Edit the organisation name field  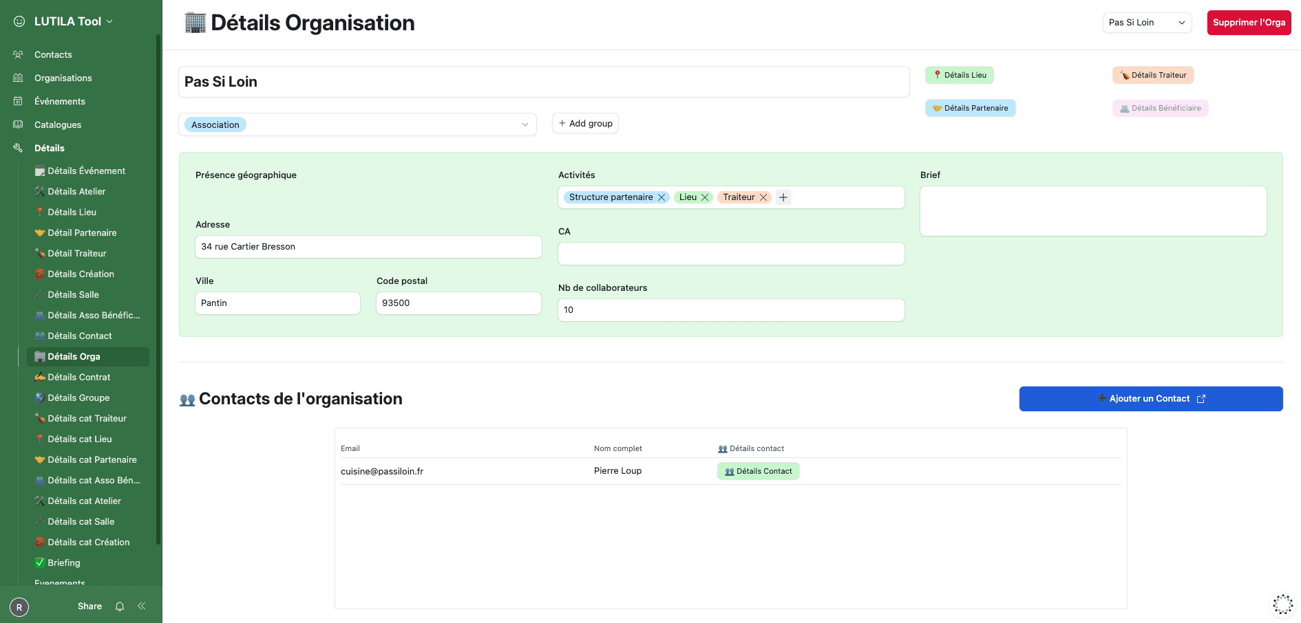point(544,82)
